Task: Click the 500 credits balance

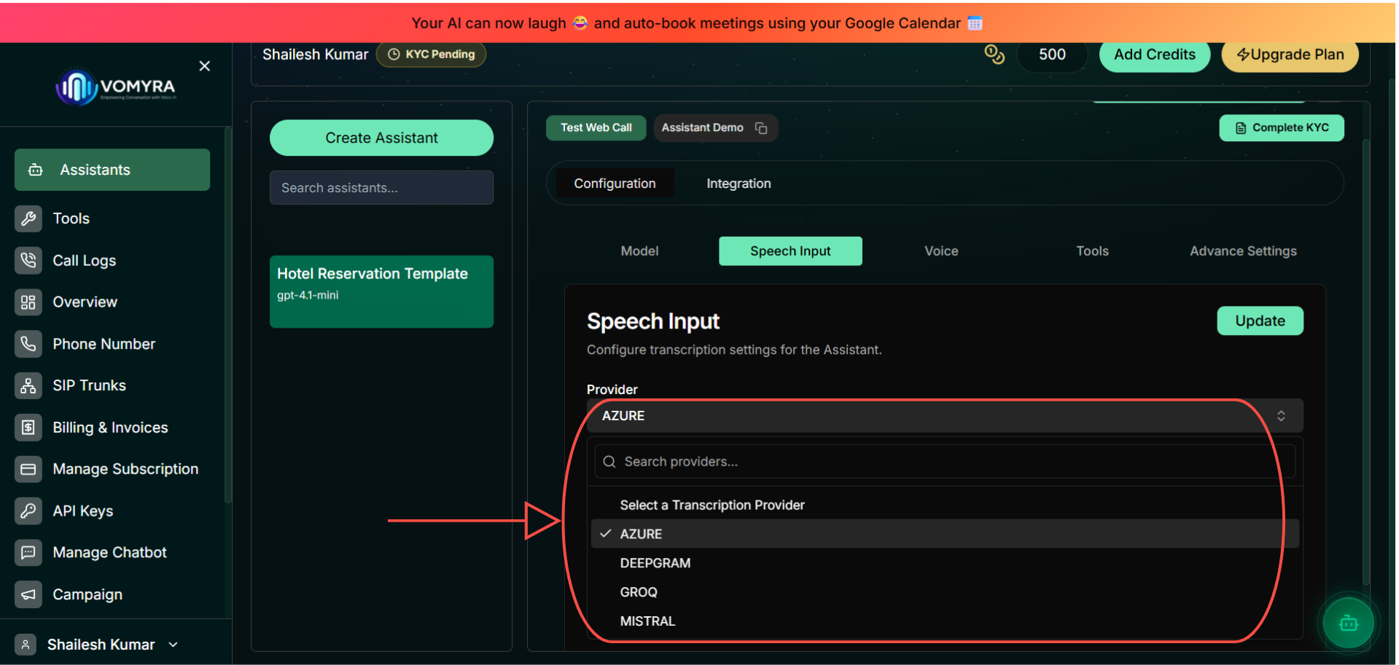Action: 1052,55
